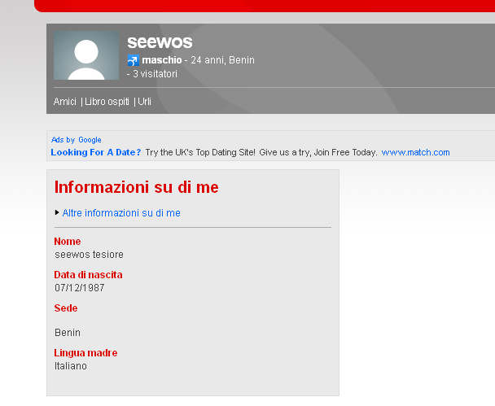Click the seewos username heading
The width and height of the screenshot is (495, 406).
click(x=160, y=42)
